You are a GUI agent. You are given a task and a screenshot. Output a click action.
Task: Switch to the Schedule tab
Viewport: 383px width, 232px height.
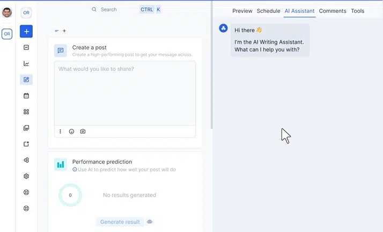tap(268, 11)
